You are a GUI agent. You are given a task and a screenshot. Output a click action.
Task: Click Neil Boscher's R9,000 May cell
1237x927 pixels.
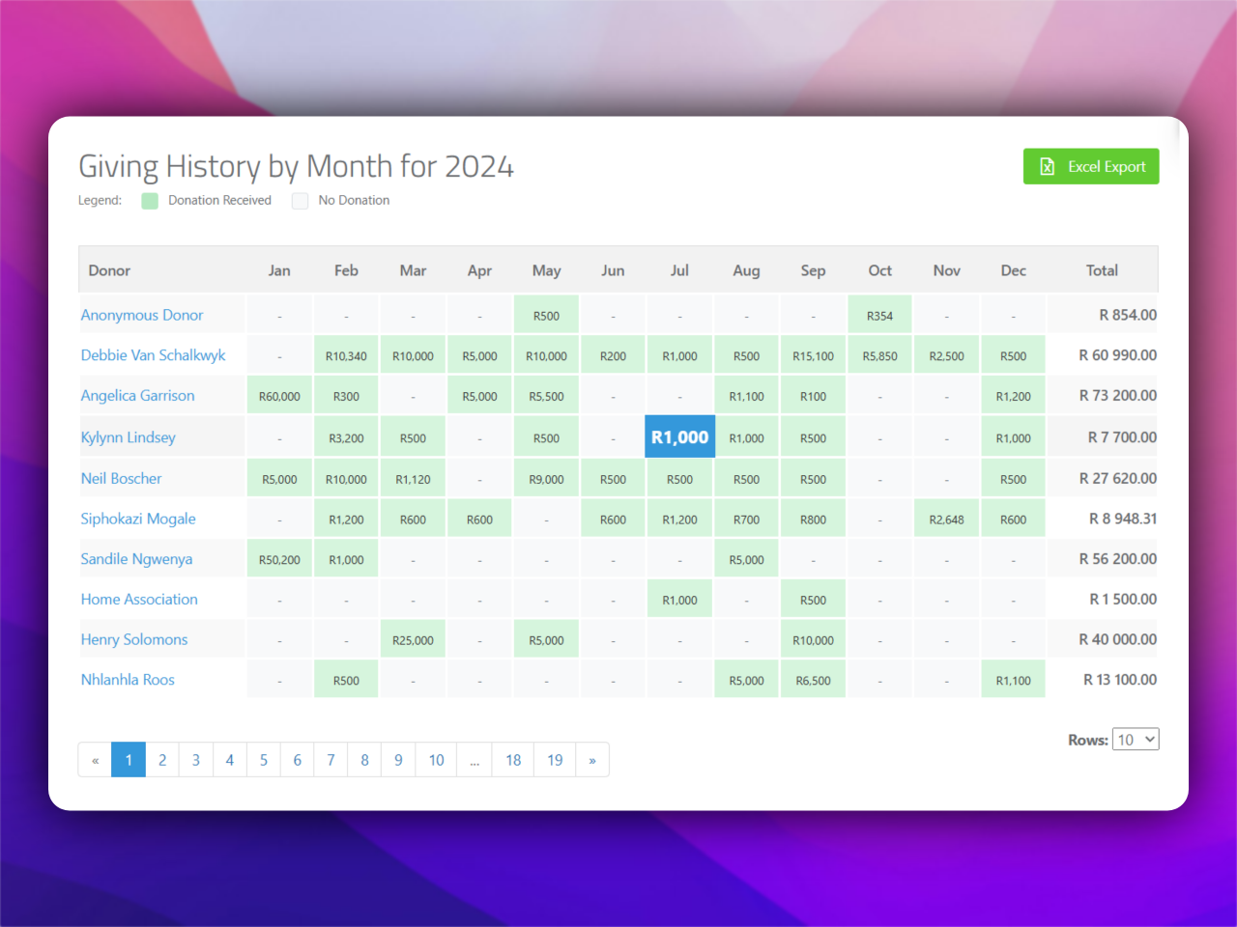click(546, 479)
